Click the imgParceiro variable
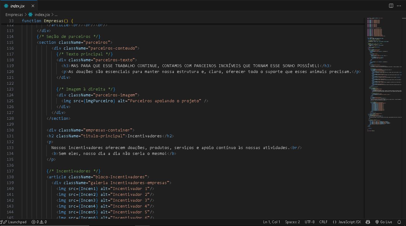The height and width of the screenshot is (226, 406). pos(99,101)
